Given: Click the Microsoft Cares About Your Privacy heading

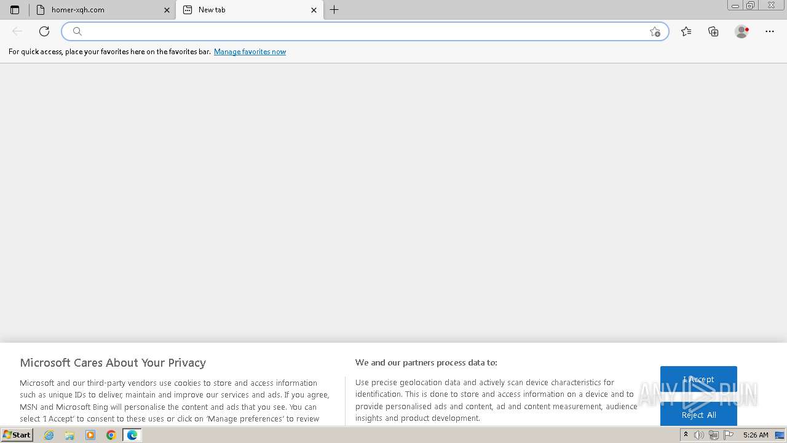Looking at the screenshot, I should pyautogui.click(x=113, y=362).
